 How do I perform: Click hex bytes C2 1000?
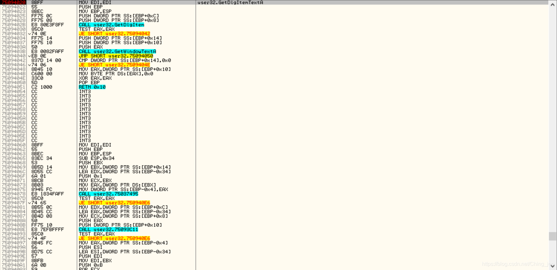[x=42, y=87]
